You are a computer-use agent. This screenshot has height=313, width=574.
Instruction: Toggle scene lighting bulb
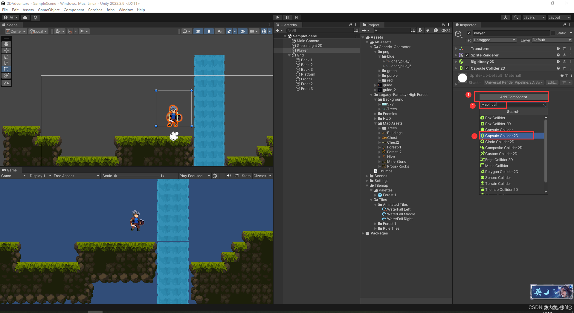(x=209, y=31)
